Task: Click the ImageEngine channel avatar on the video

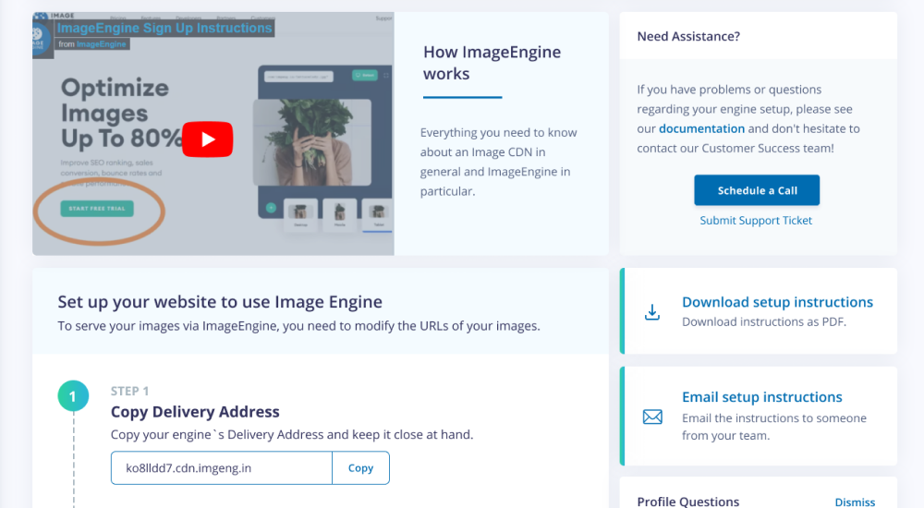Action: tap(42, 38)
